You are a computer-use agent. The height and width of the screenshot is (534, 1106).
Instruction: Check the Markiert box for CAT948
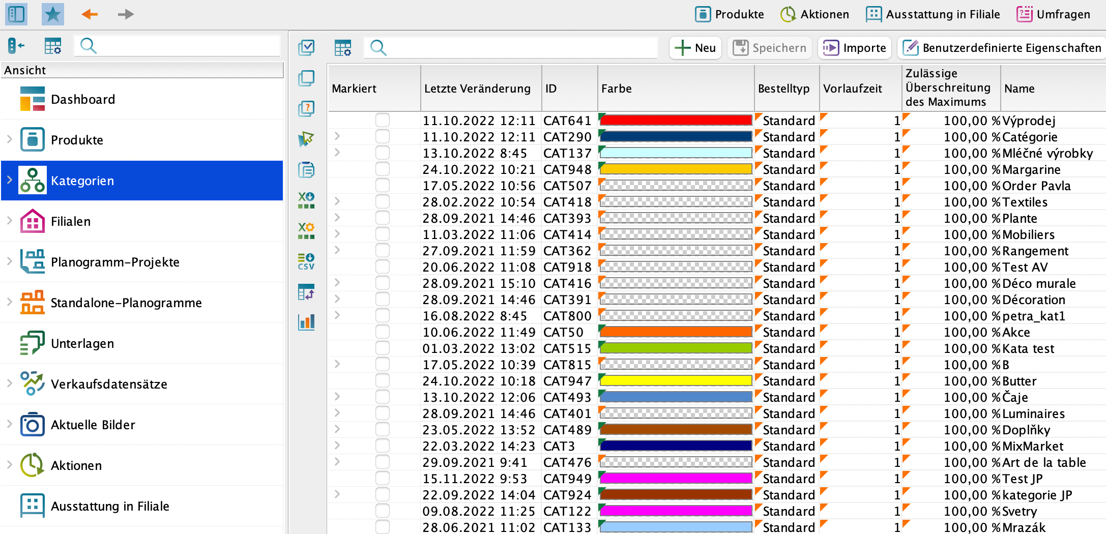tap(383, 169)
